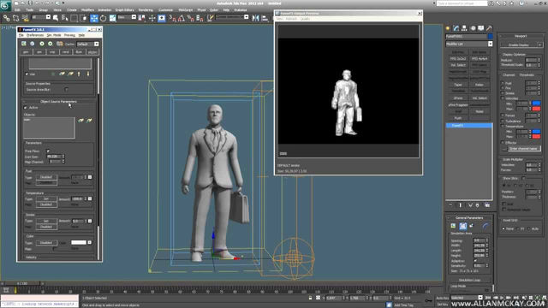Activate the Select Object tool

tap(56, 18)
